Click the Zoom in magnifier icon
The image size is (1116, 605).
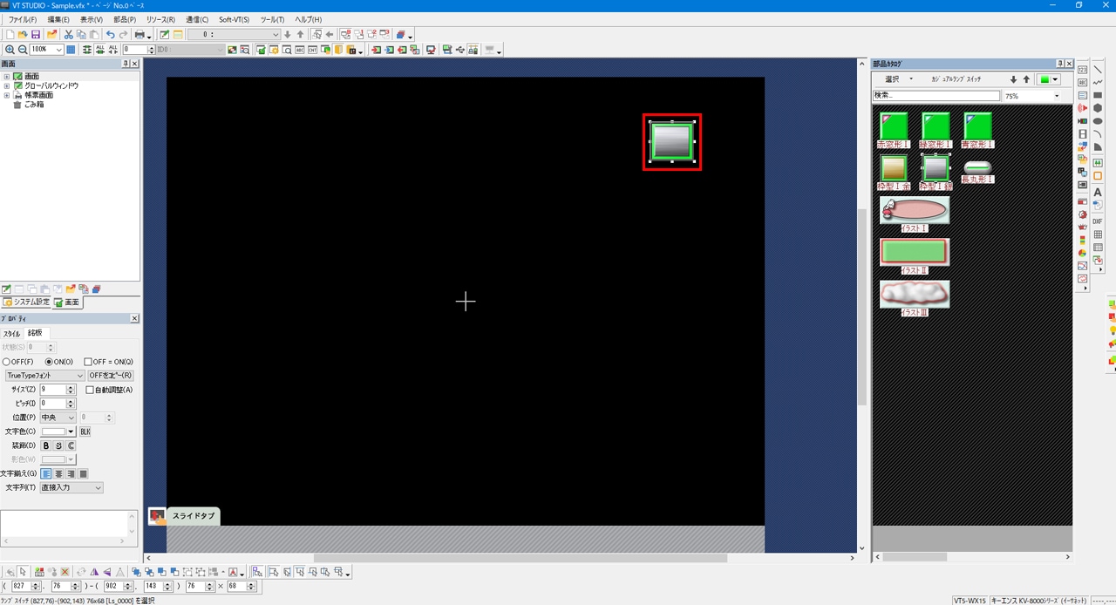click(10, 50)
